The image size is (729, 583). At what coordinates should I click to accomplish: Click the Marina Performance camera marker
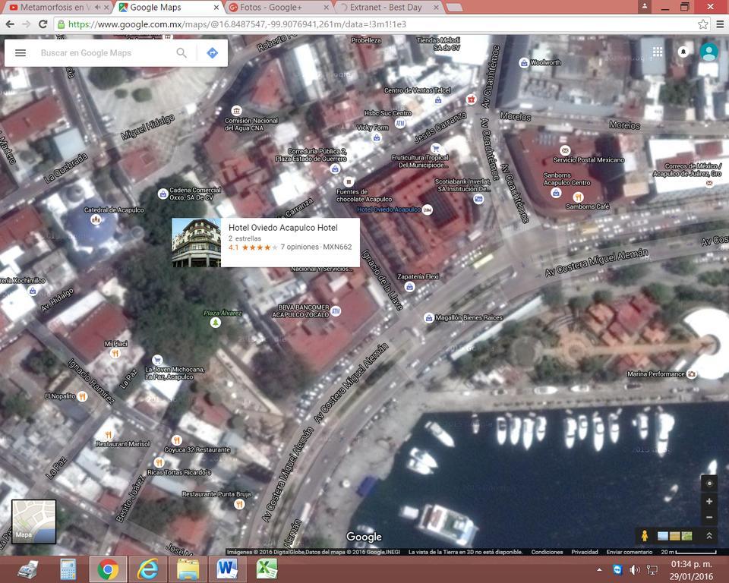(691, 373)
